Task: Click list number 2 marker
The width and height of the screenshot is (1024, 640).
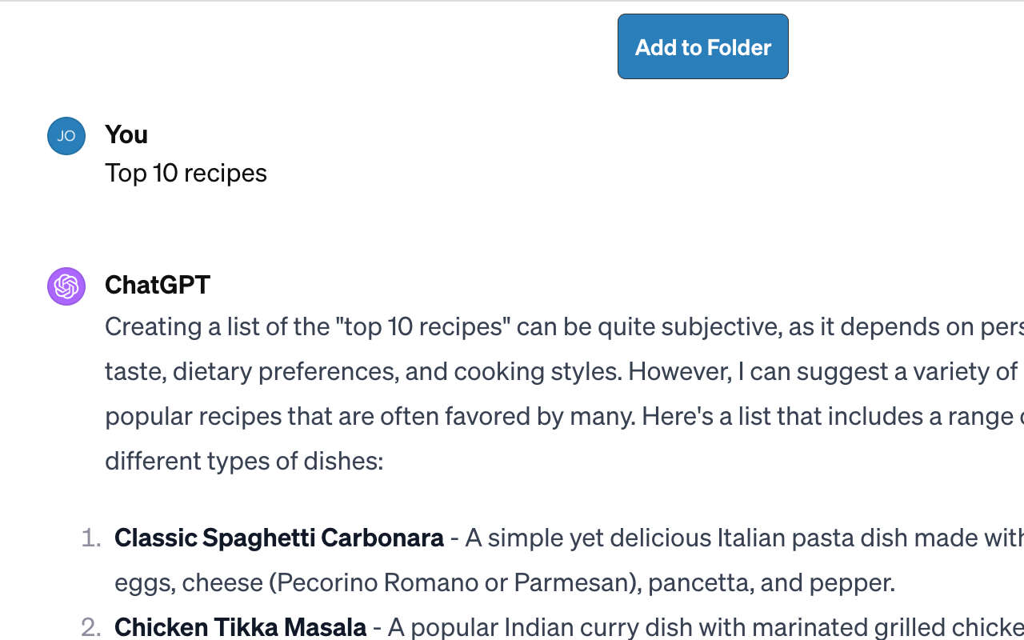Action: pos(91,627)
